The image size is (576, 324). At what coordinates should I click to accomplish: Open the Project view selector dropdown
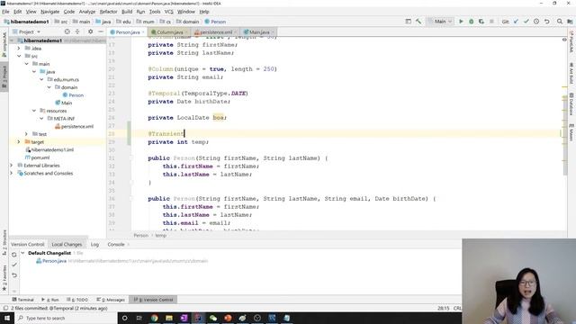(26, 32)
